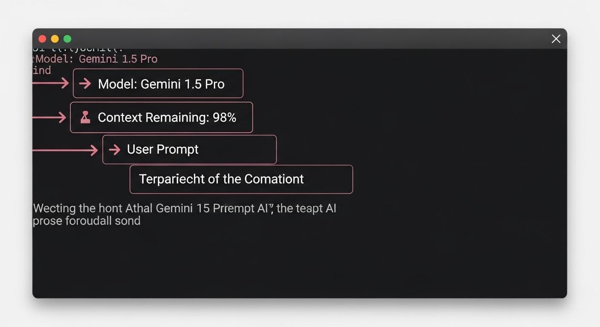Screen dimensions: 600x327
Task: Expand the Terpariecht of the Comationt section
Action: click(241, 179)
